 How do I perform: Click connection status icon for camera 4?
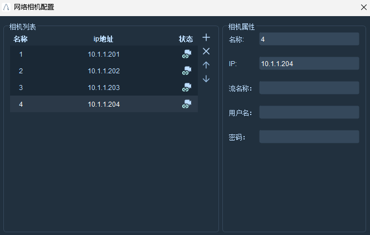pyautogui.click(x=187, y=104)
